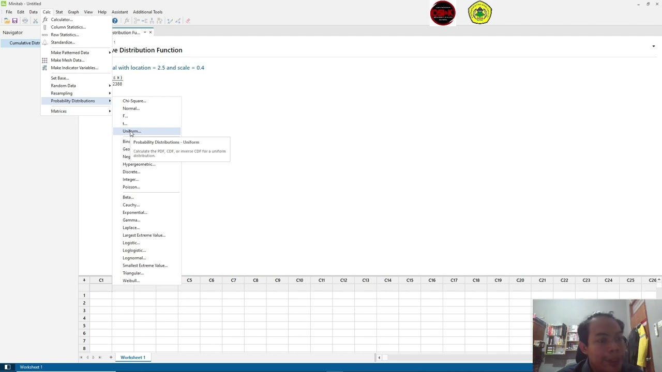
Task: Switch to the Worksheet 1 tab
Action: click(133, 358)
